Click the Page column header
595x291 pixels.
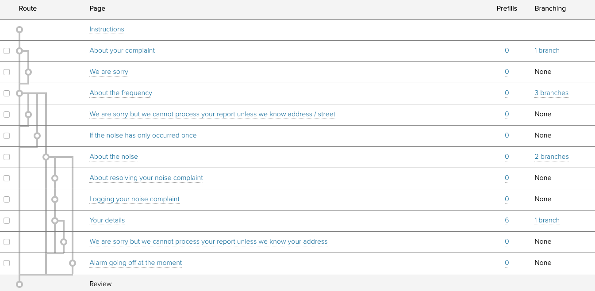(x=97, y=8)
